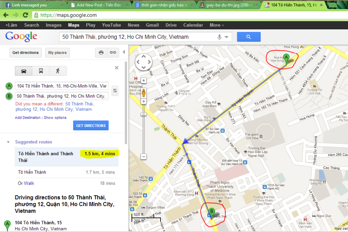Open YouTube from Google top bar
The image size is (348, 232).
[x=111, y=25]
